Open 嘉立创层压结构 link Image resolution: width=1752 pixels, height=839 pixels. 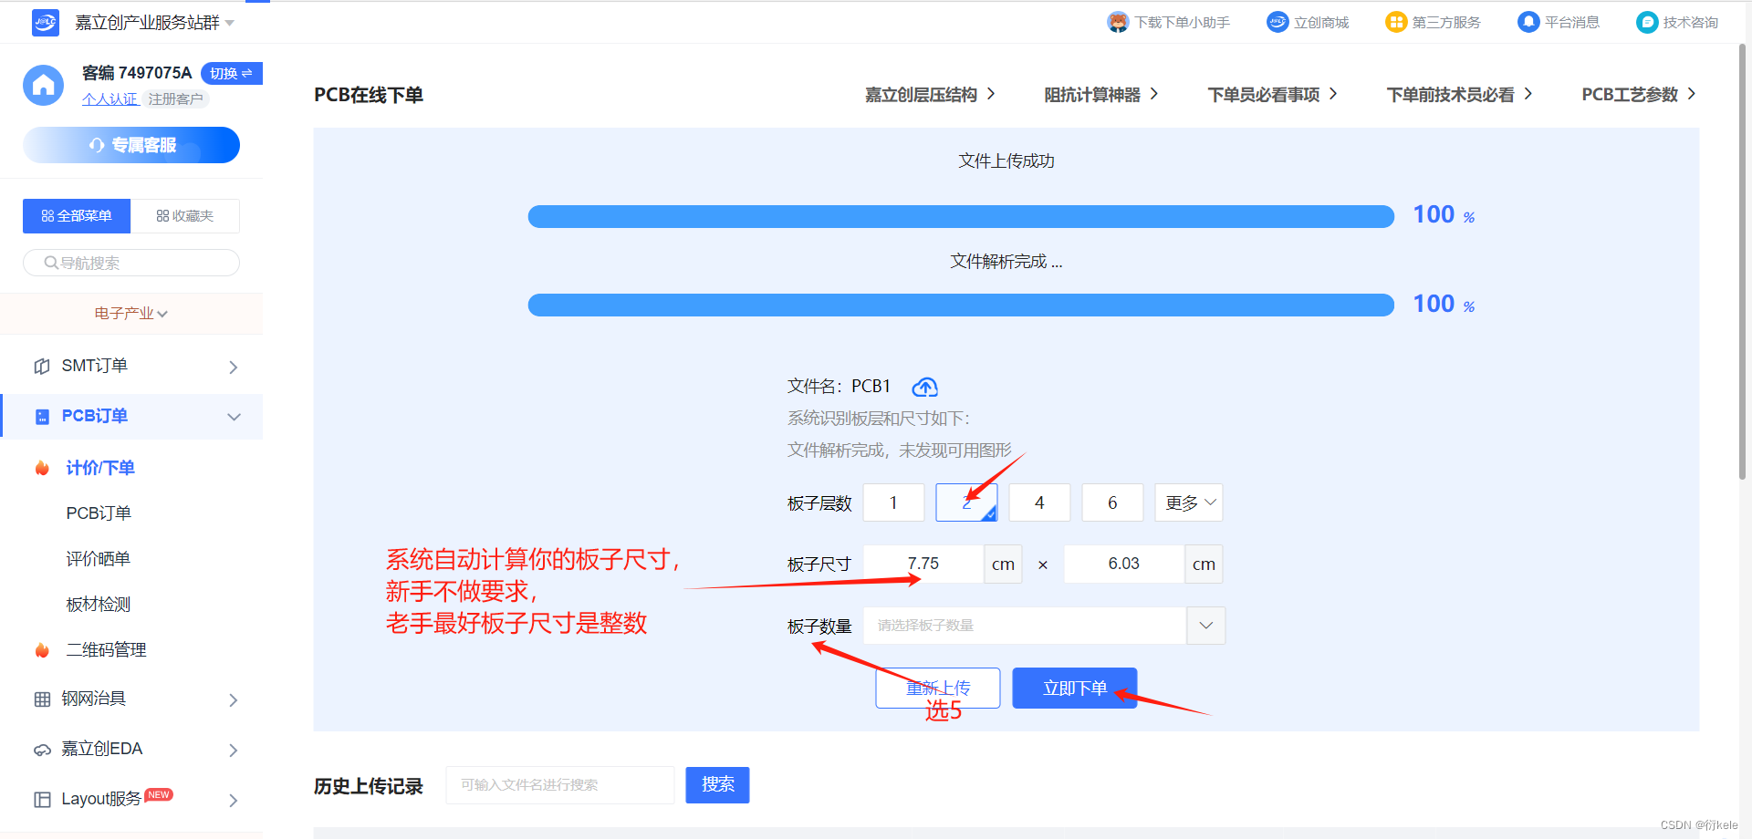click(x=930, y=95)
